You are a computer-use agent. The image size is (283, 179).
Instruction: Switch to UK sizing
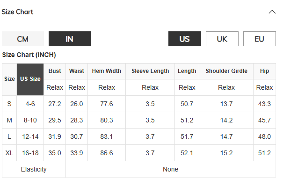(222, 39)
